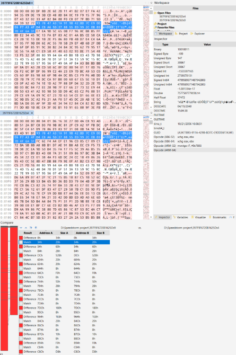Expand the Project folder in Workspace
Image resolution: width=236 pixels, height=355 pixels.
click(x=155, y=24)
